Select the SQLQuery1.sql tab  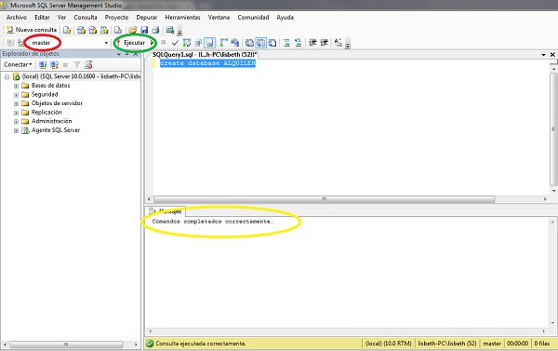pyautogui.click(x=205, y=55)
